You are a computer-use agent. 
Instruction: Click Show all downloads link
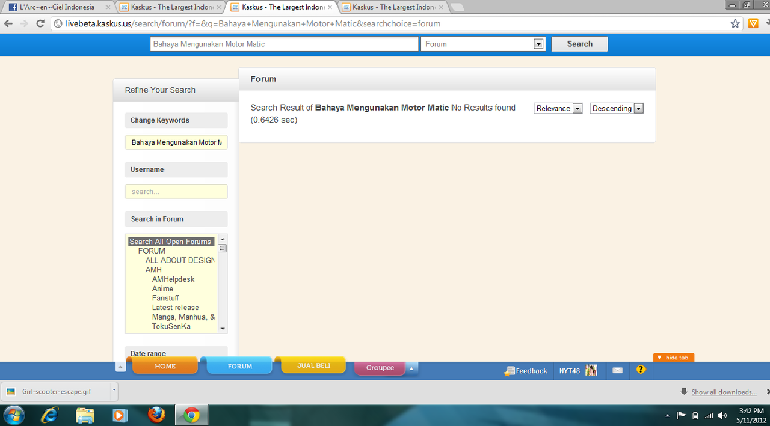[x=724, y=392]
